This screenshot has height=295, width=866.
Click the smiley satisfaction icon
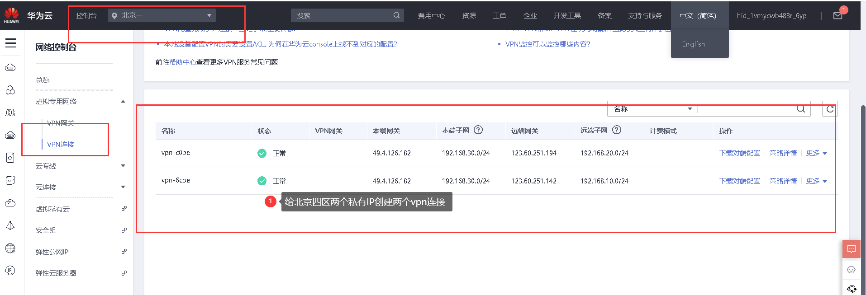click(851, 270)
